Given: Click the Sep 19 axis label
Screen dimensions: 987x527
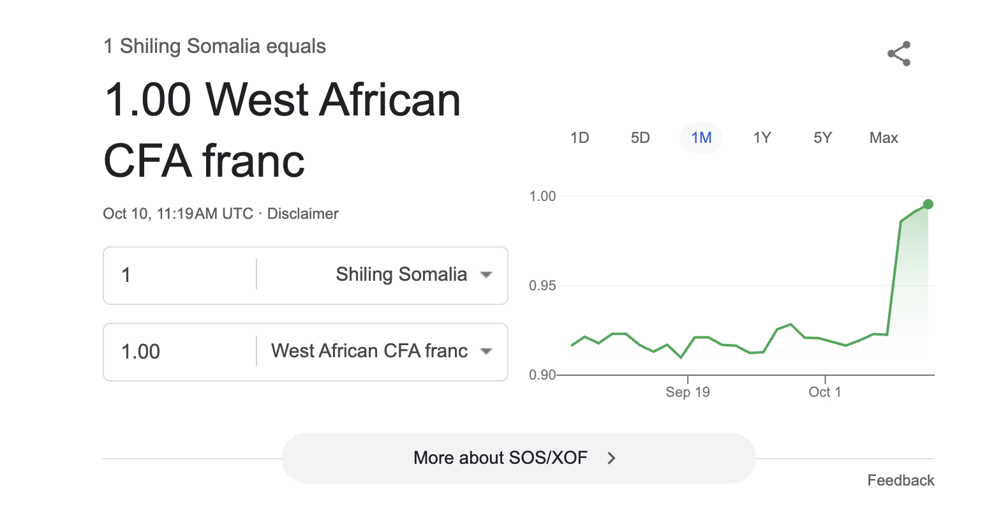Looking at the screenshot, I should click(687, 392).
